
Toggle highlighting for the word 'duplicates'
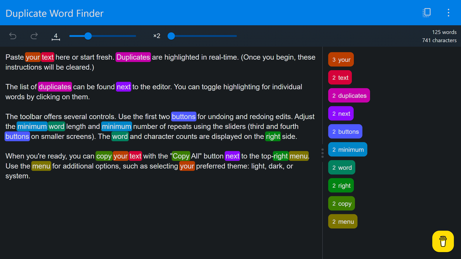349,95
